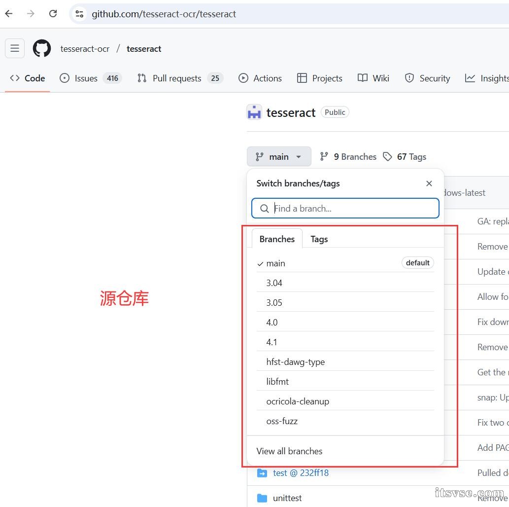The image size is (509, 507).
Task: Select the Branches tab in popup
Action: tap(277, 239)
